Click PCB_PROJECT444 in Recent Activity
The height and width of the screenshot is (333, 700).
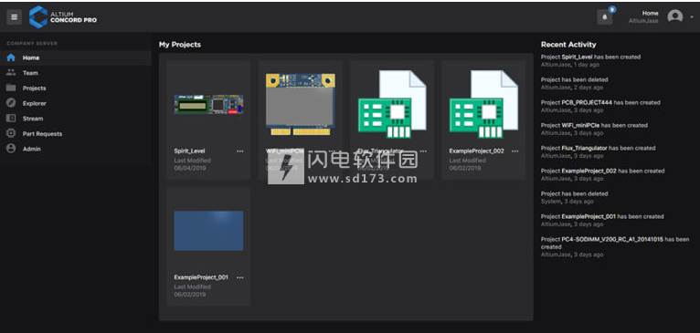[587, 102]
